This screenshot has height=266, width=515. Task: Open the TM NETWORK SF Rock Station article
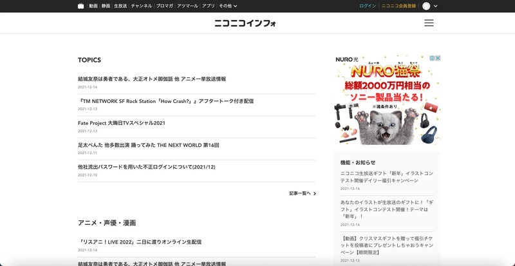point(165,101)
